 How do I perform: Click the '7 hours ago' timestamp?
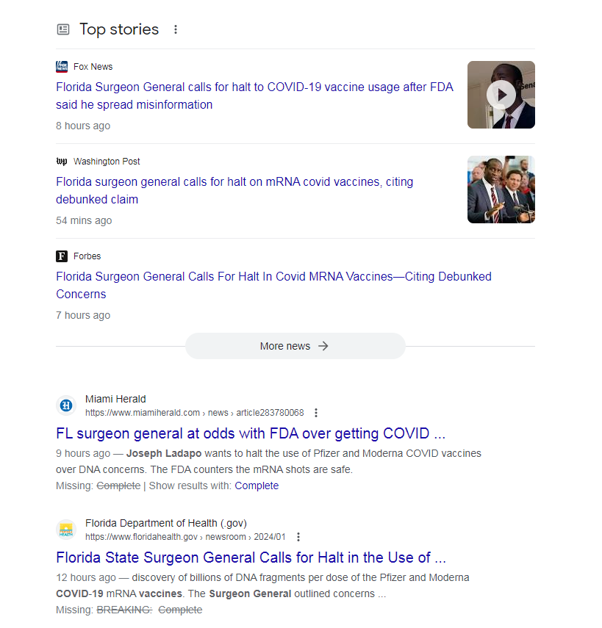pyautogui.click(x=83, y=316)
